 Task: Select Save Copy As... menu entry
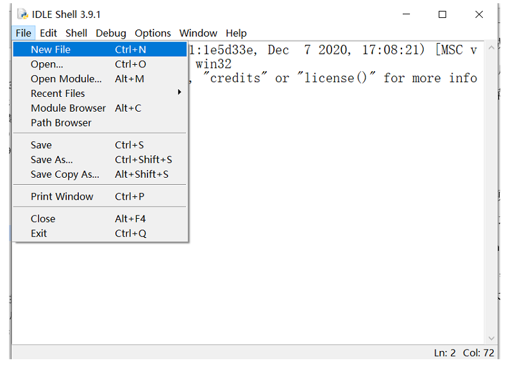(99, 174)
